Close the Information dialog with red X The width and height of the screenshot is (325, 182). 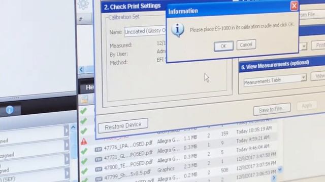pos(295,6)
